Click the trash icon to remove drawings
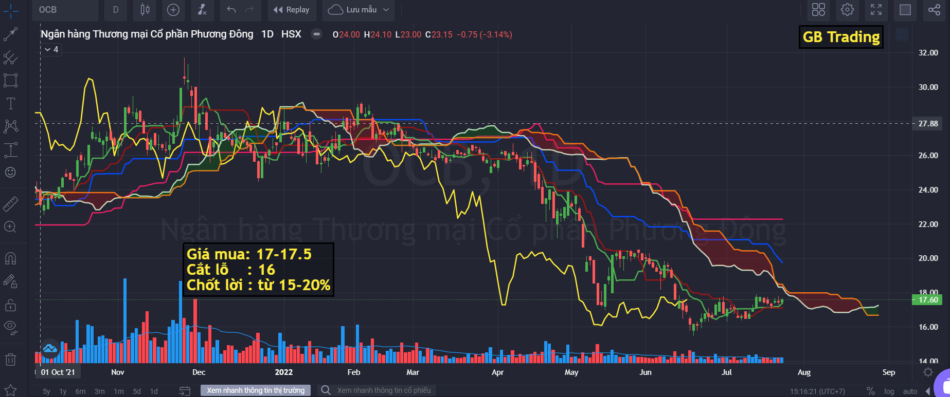This screenshot has width=950, height=397. (x=10, y=359)
